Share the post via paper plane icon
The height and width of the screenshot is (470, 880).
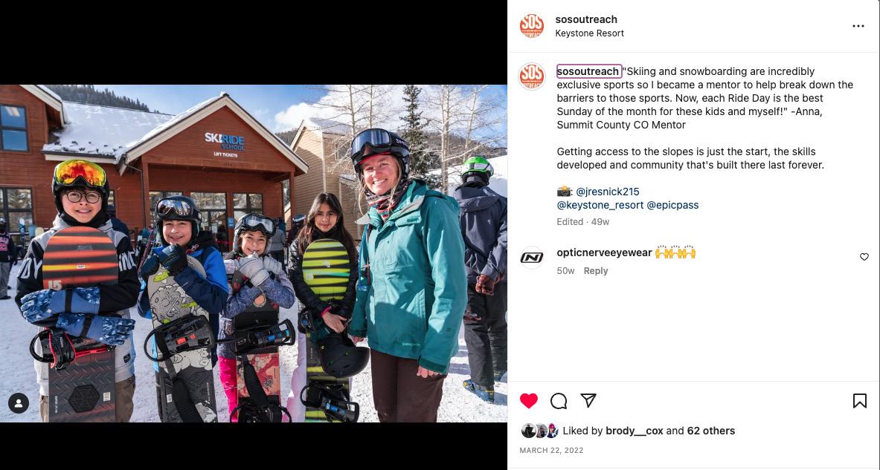click(x=588, y=400)
